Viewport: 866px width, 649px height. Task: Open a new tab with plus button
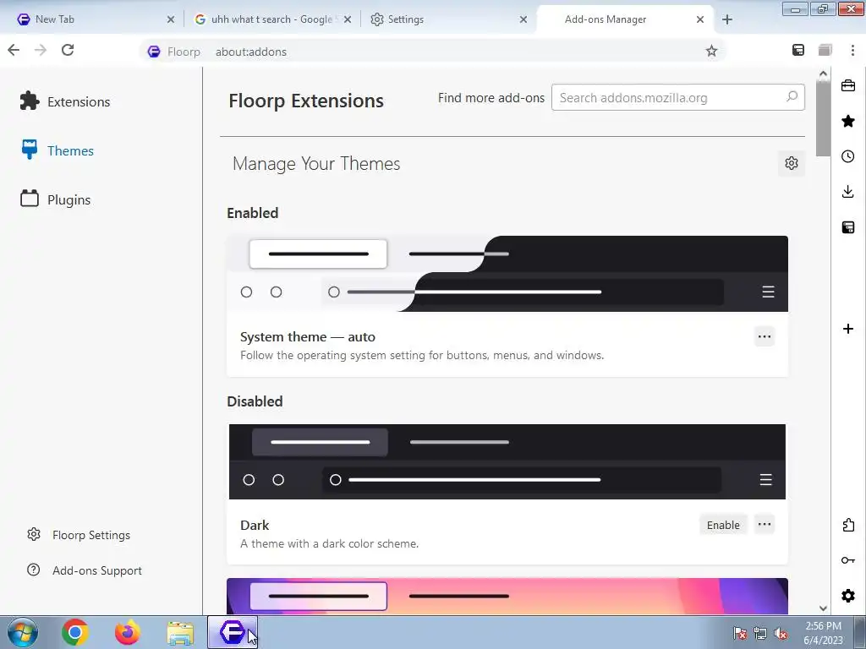click(726, 19)
